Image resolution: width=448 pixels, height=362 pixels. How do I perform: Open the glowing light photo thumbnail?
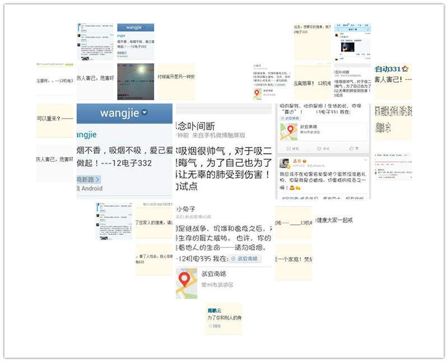tap(135, 81)
